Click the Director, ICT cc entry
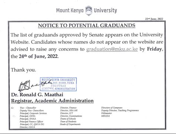This screenshot has width=176, height=134. [x=66, y=113]
